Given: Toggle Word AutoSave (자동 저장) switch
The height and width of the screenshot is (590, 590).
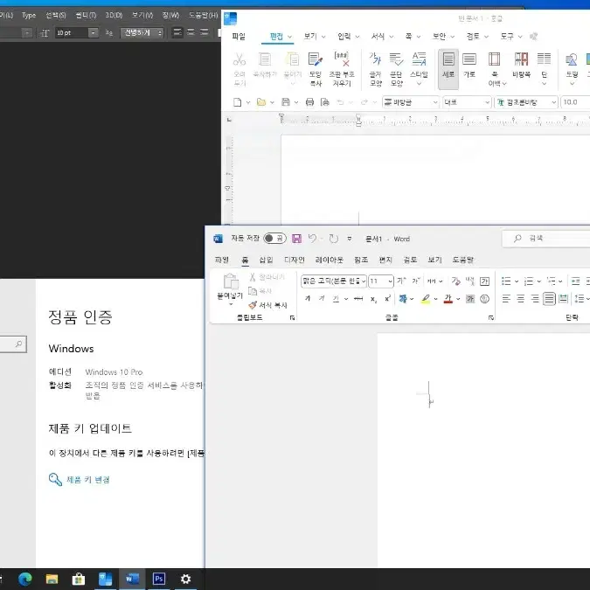Looking at the screenshot, I should coord(274,238).
